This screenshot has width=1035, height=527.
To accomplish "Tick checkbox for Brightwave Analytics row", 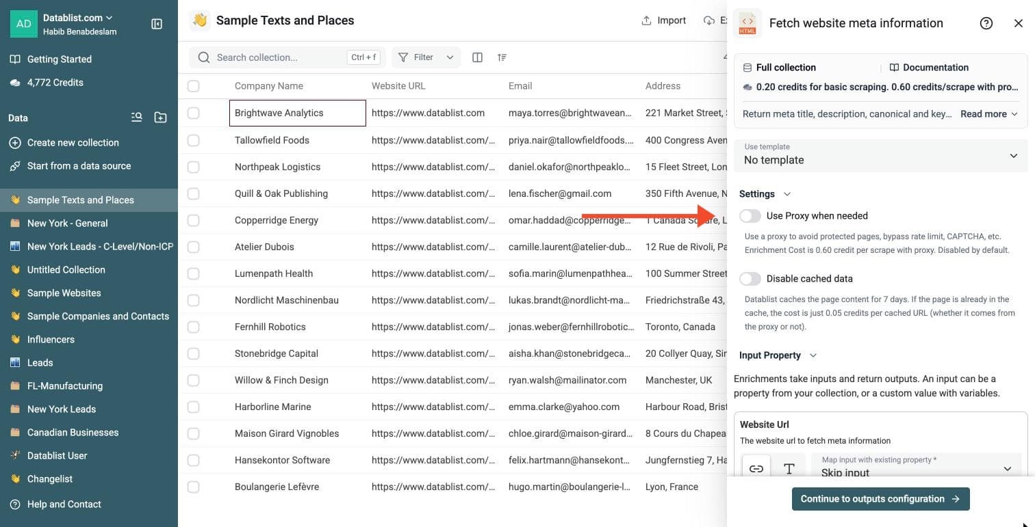I will coord(194,113).
